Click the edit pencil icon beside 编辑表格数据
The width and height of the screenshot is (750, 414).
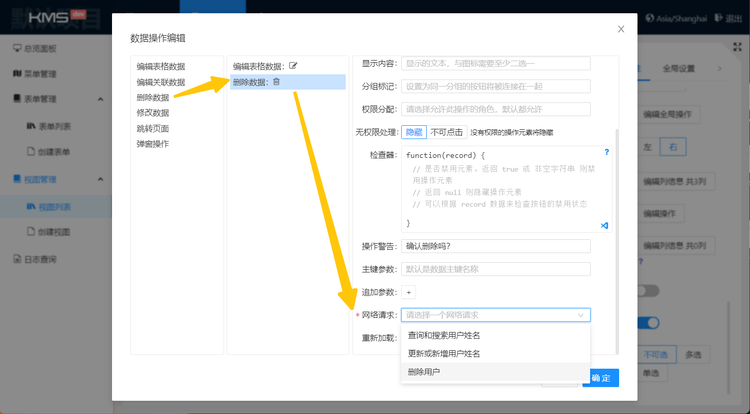(x=293, y=66)
